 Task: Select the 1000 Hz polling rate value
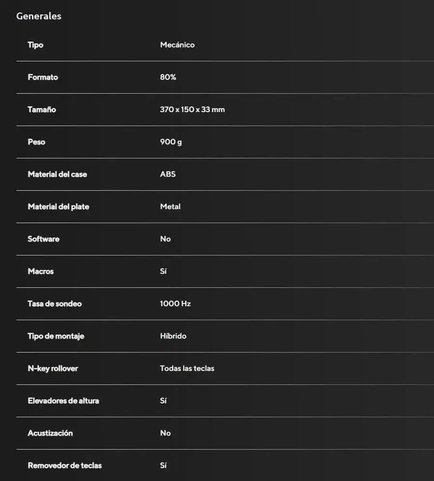click(175, 304)
